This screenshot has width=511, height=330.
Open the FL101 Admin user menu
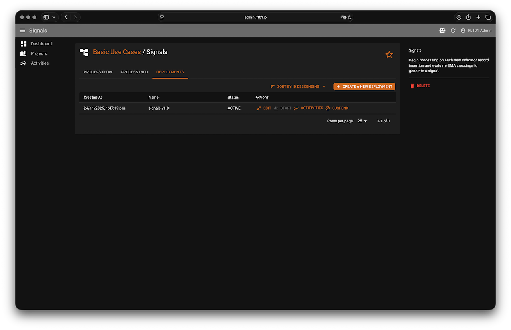(x=476, y=31)
